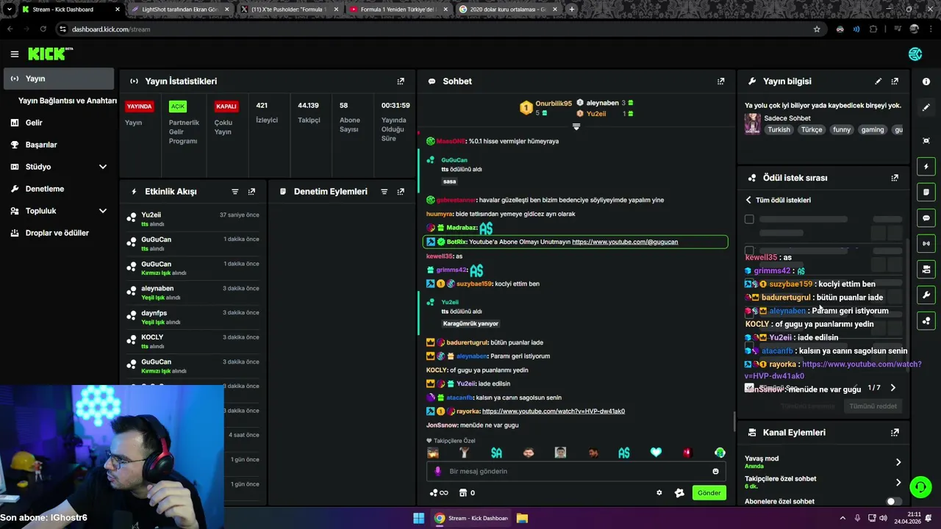
Task: Pop out the Sohbet chat panel
Action: pyautogui.click(x=721, y=81)
